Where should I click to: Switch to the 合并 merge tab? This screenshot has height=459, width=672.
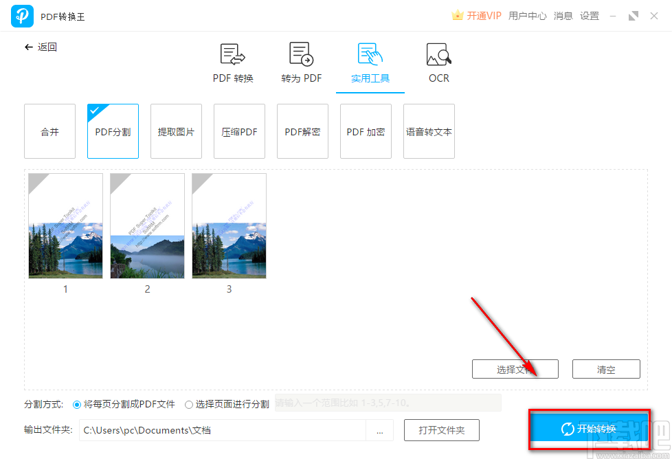(x=49, y=131)
